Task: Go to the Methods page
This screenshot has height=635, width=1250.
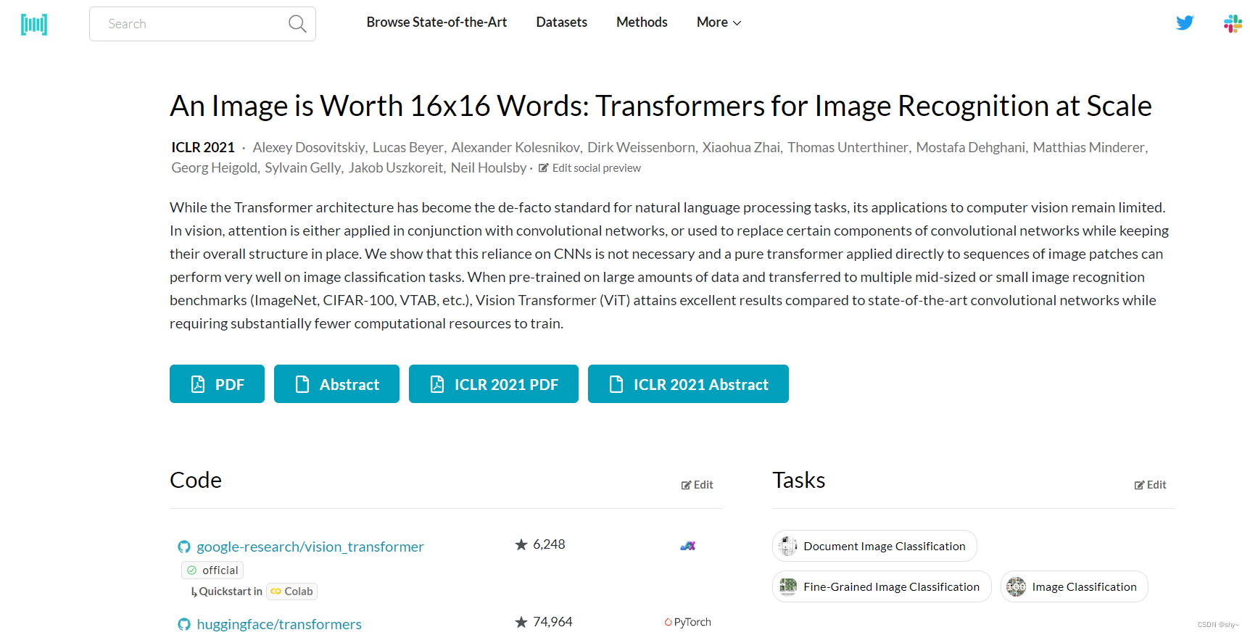Action: coord(642,22)
